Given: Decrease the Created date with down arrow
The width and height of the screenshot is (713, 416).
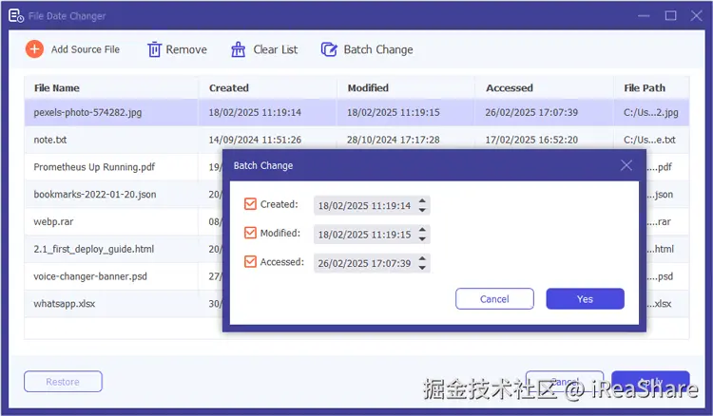Looking at the screenshot, I should [x=422, y=210].
